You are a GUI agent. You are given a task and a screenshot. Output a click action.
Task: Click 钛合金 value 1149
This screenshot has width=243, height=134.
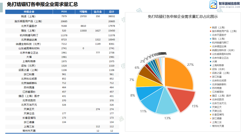click(x=98, y=44)
